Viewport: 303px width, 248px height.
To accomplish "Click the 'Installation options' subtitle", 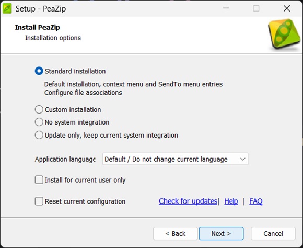I will 53,38.
